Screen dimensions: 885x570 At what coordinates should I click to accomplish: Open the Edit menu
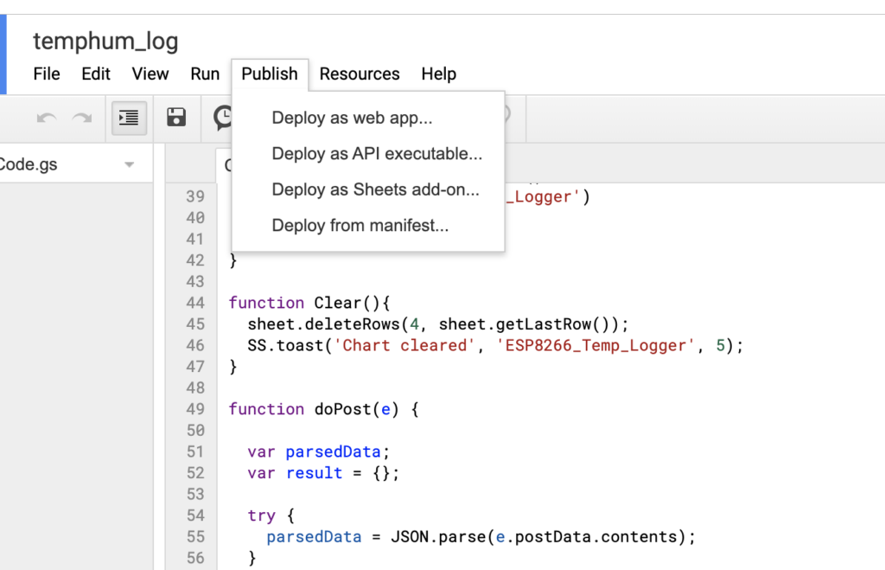95,74
